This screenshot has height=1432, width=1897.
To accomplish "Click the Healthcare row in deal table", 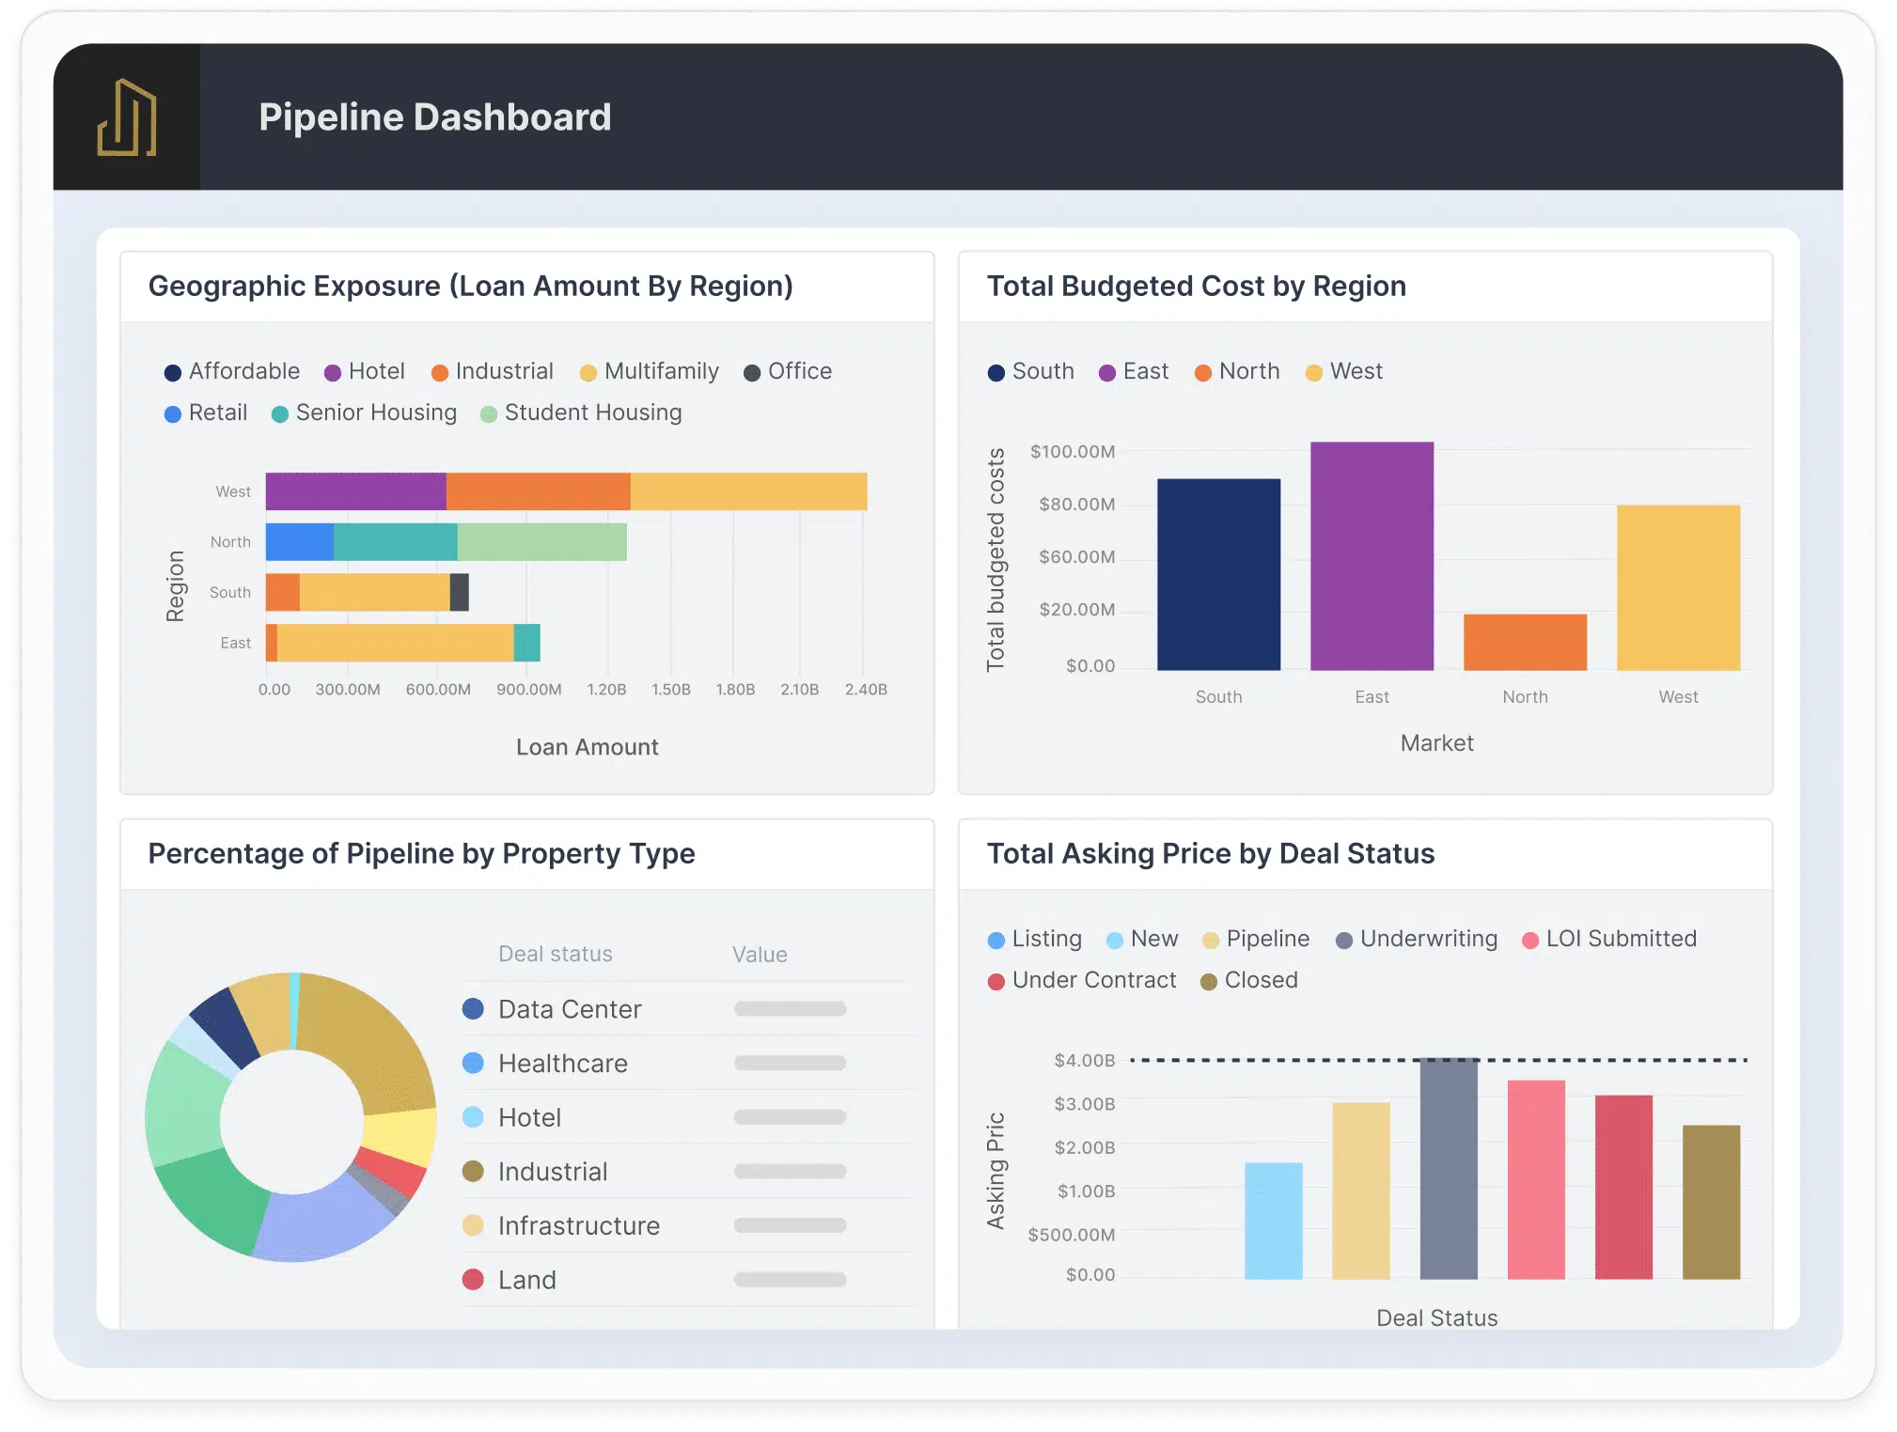I will coord(563,1064).
